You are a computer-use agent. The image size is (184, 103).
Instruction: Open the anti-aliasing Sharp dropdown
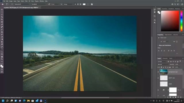tap(68, 4)
